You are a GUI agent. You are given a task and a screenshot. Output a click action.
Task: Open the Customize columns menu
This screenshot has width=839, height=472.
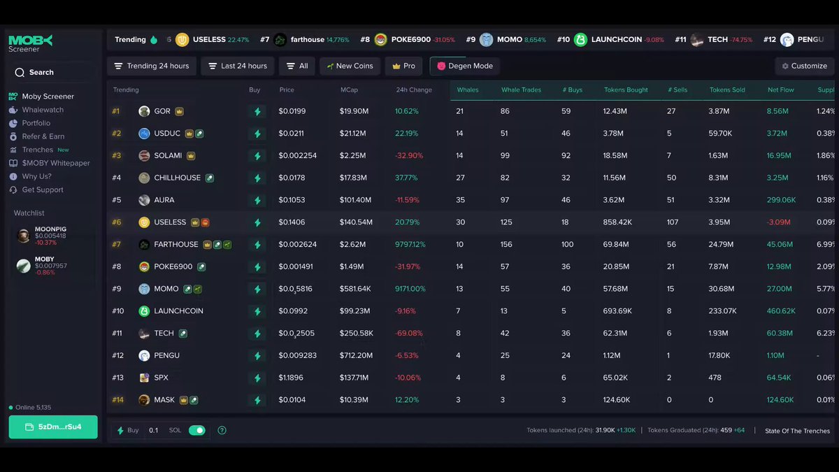click(x=804, y=66)
